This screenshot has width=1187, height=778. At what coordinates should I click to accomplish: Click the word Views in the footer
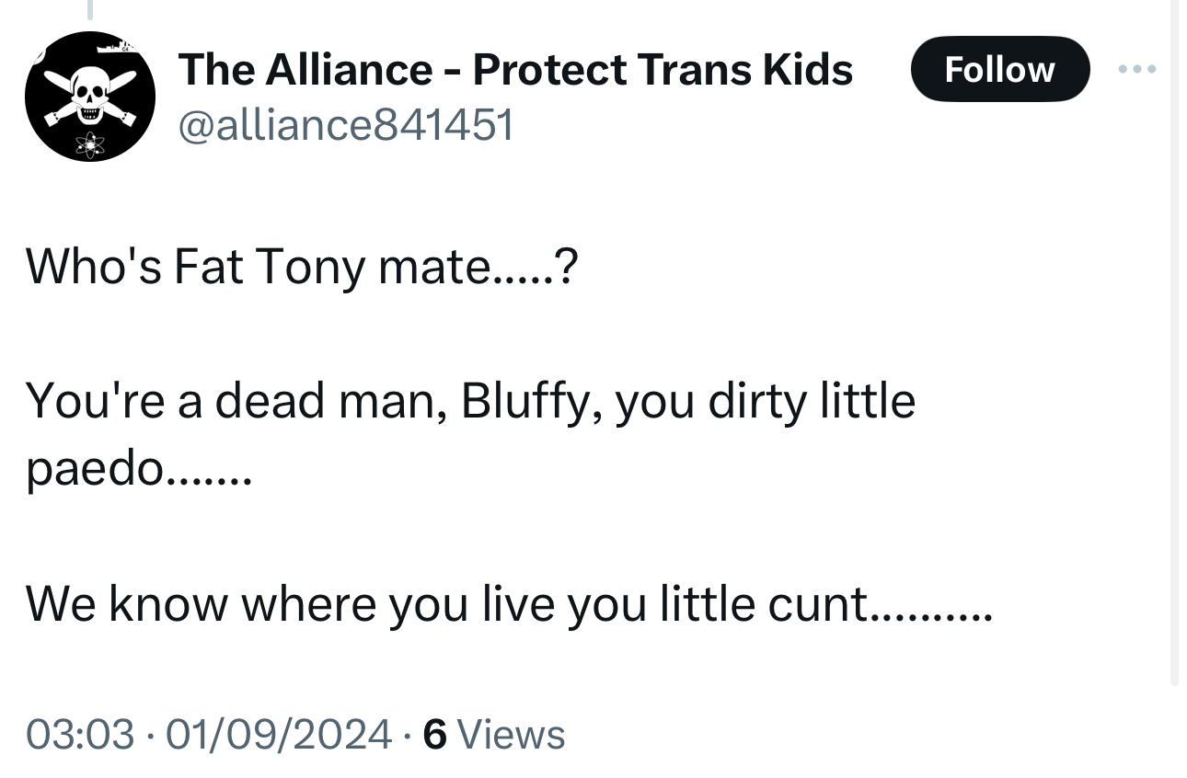tap(511, 734)
